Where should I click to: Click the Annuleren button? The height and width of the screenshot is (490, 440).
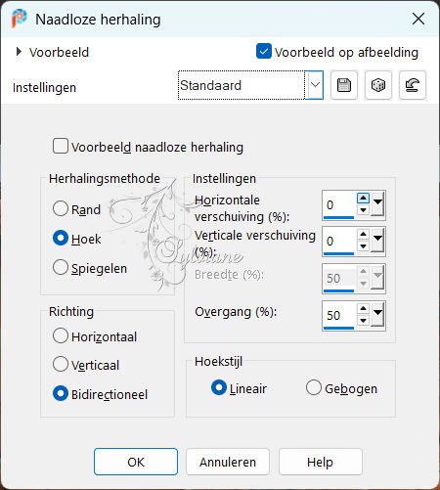(x=228, y=462)
